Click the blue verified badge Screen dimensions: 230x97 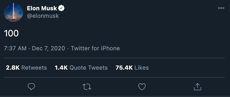[x=61, y=8]
